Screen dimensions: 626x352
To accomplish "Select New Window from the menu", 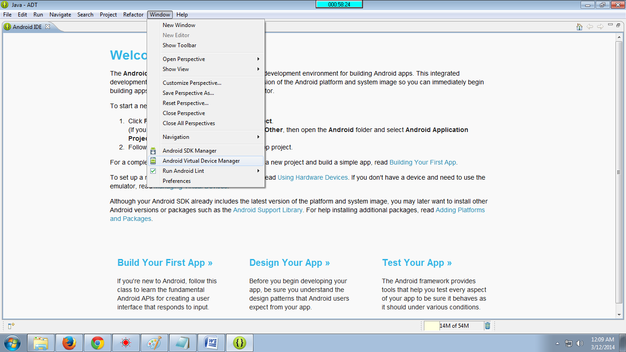I will pyautogui.click(x=179, y=25).
